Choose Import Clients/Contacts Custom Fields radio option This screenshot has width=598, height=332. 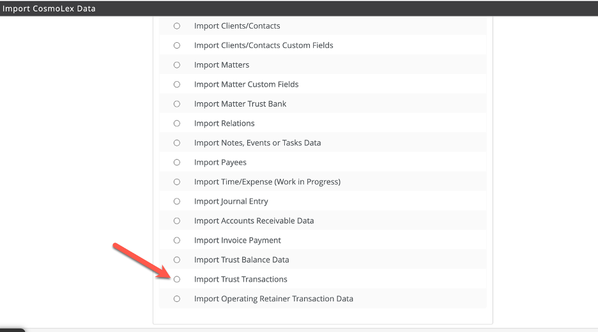[177, 45]
